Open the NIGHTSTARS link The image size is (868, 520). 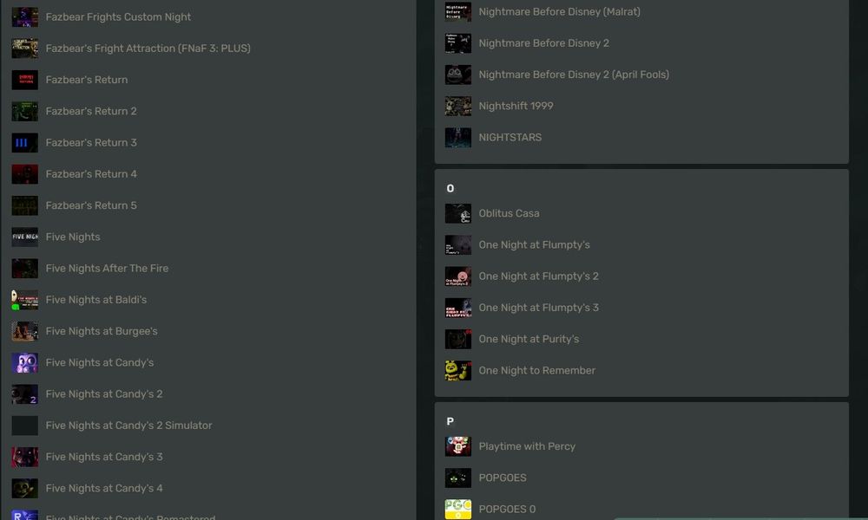point(510,138)
